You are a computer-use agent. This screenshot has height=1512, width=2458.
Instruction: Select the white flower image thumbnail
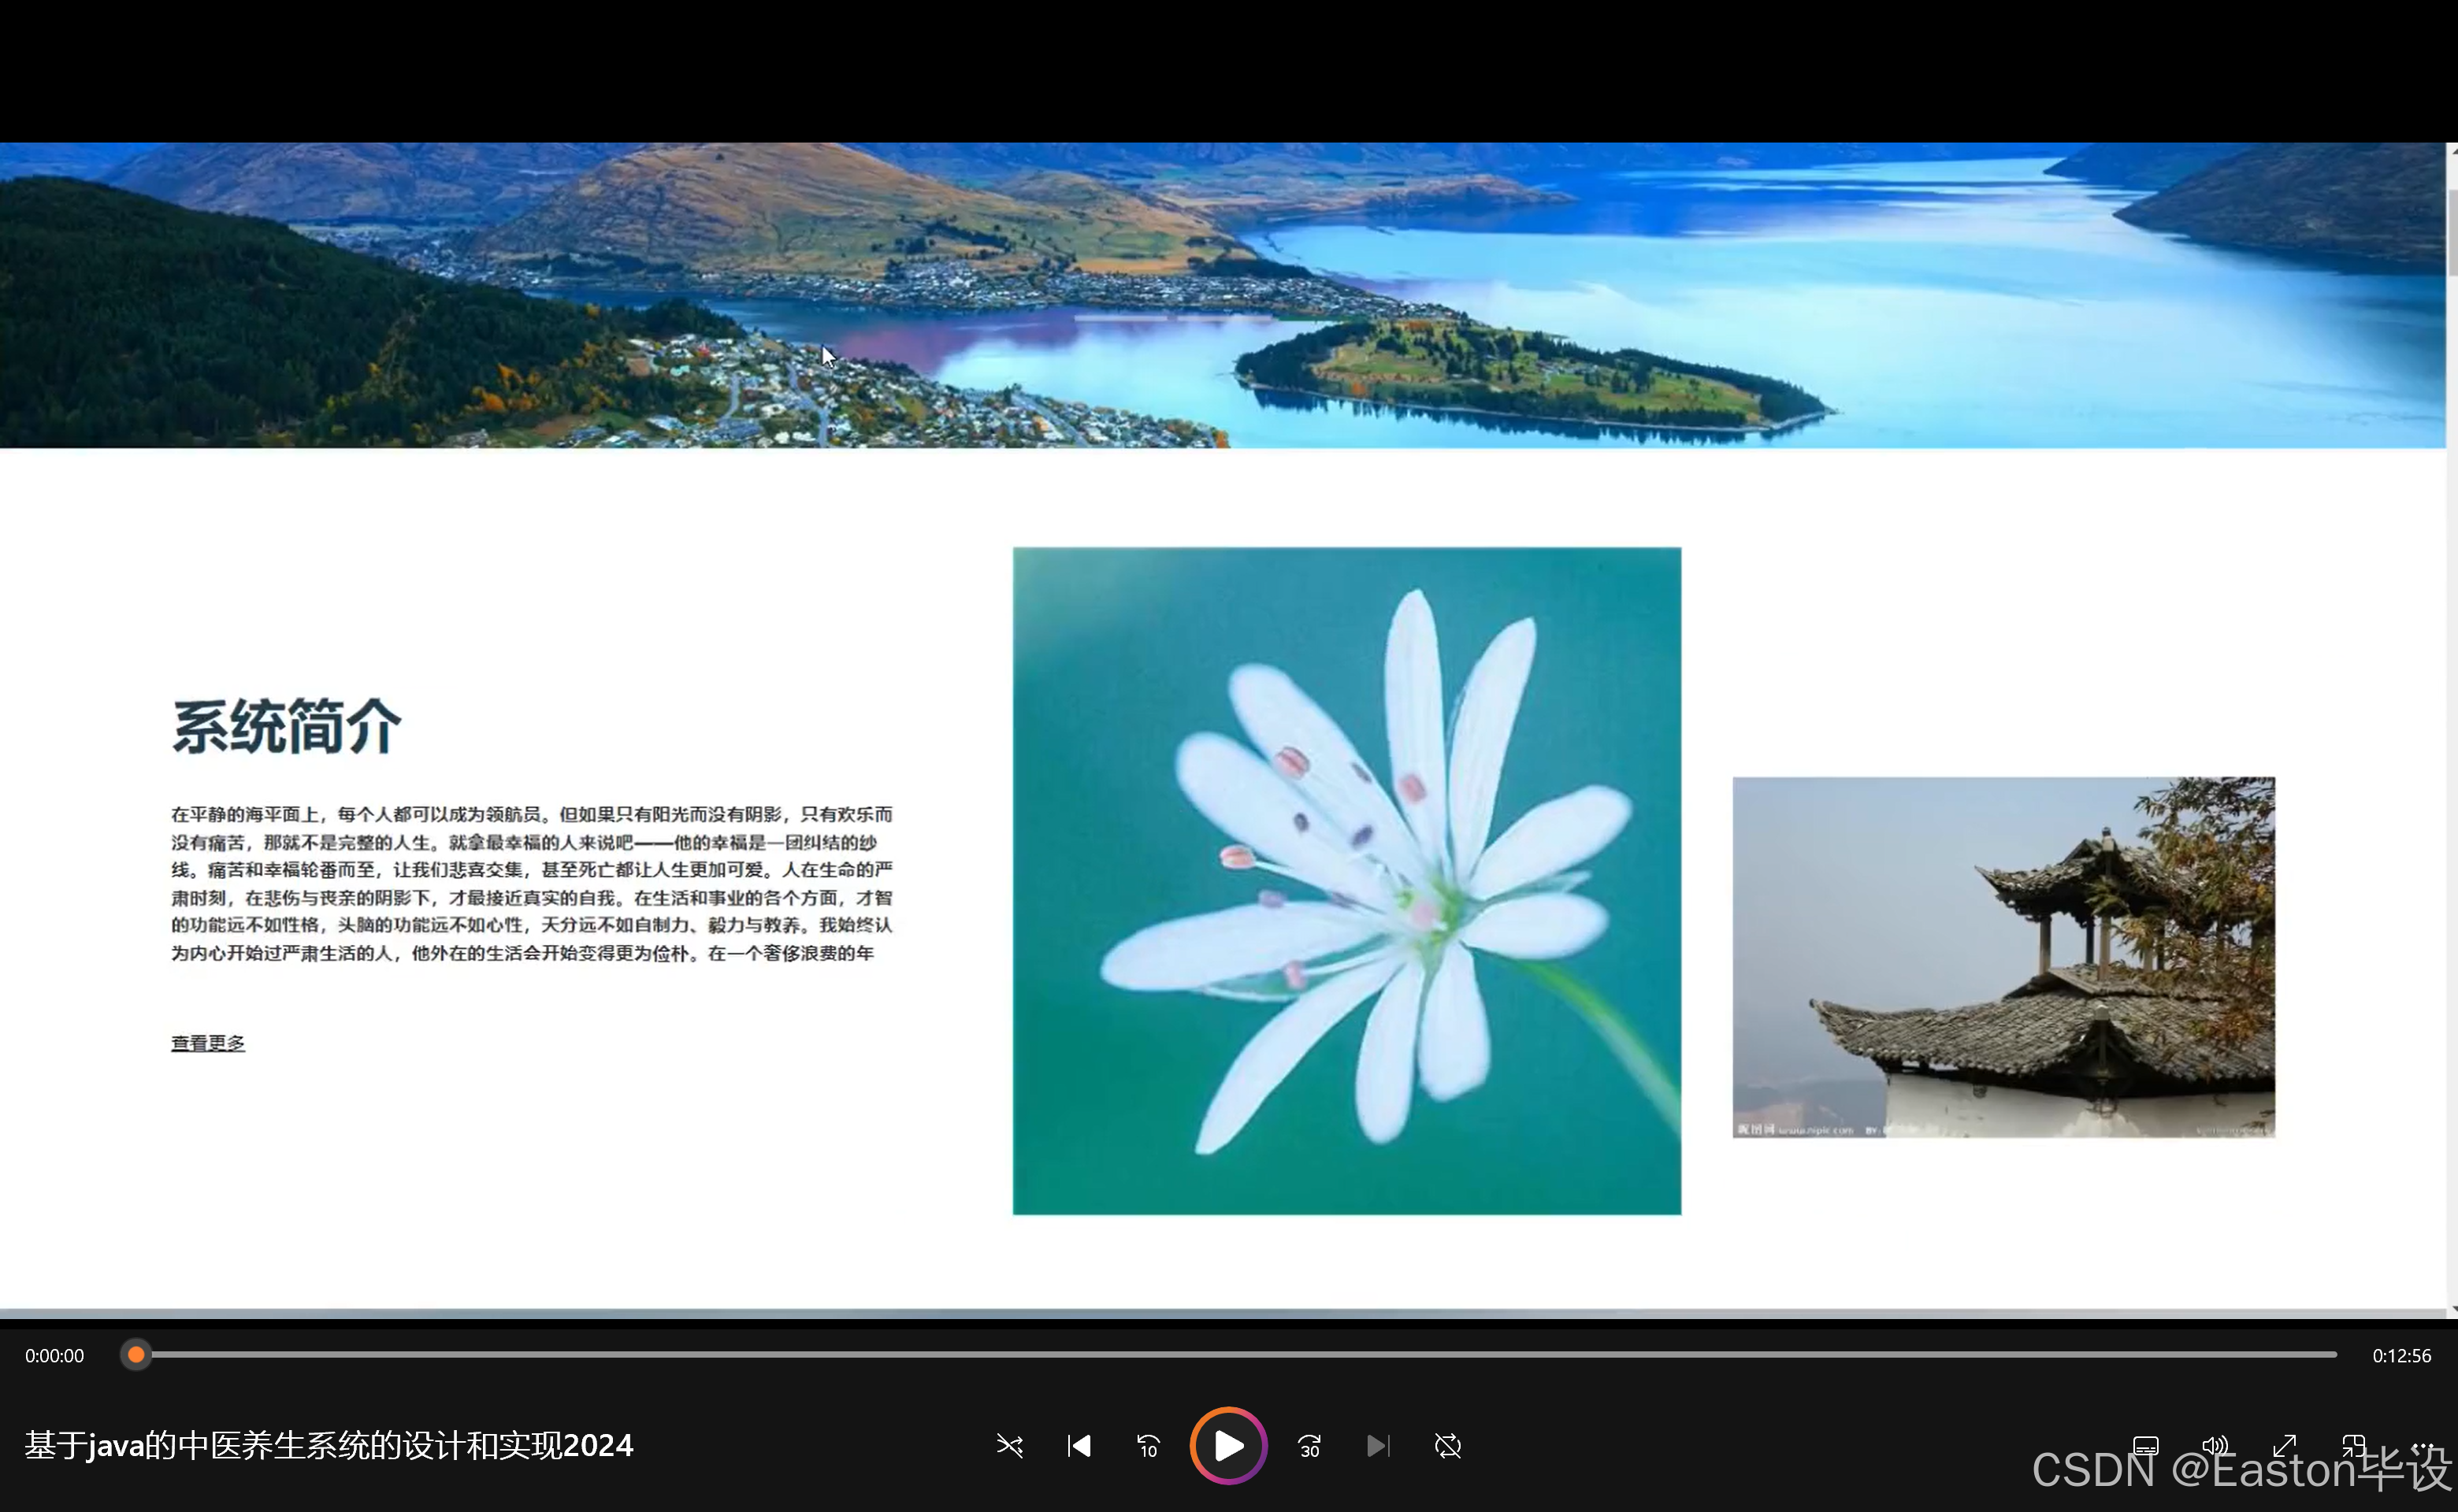(1346, 880)
